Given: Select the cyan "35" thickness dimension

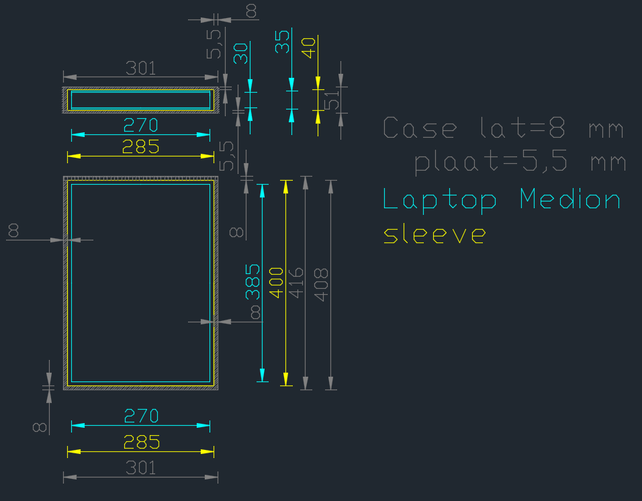Looking at the screenshot, I should [x=282, y=42].
